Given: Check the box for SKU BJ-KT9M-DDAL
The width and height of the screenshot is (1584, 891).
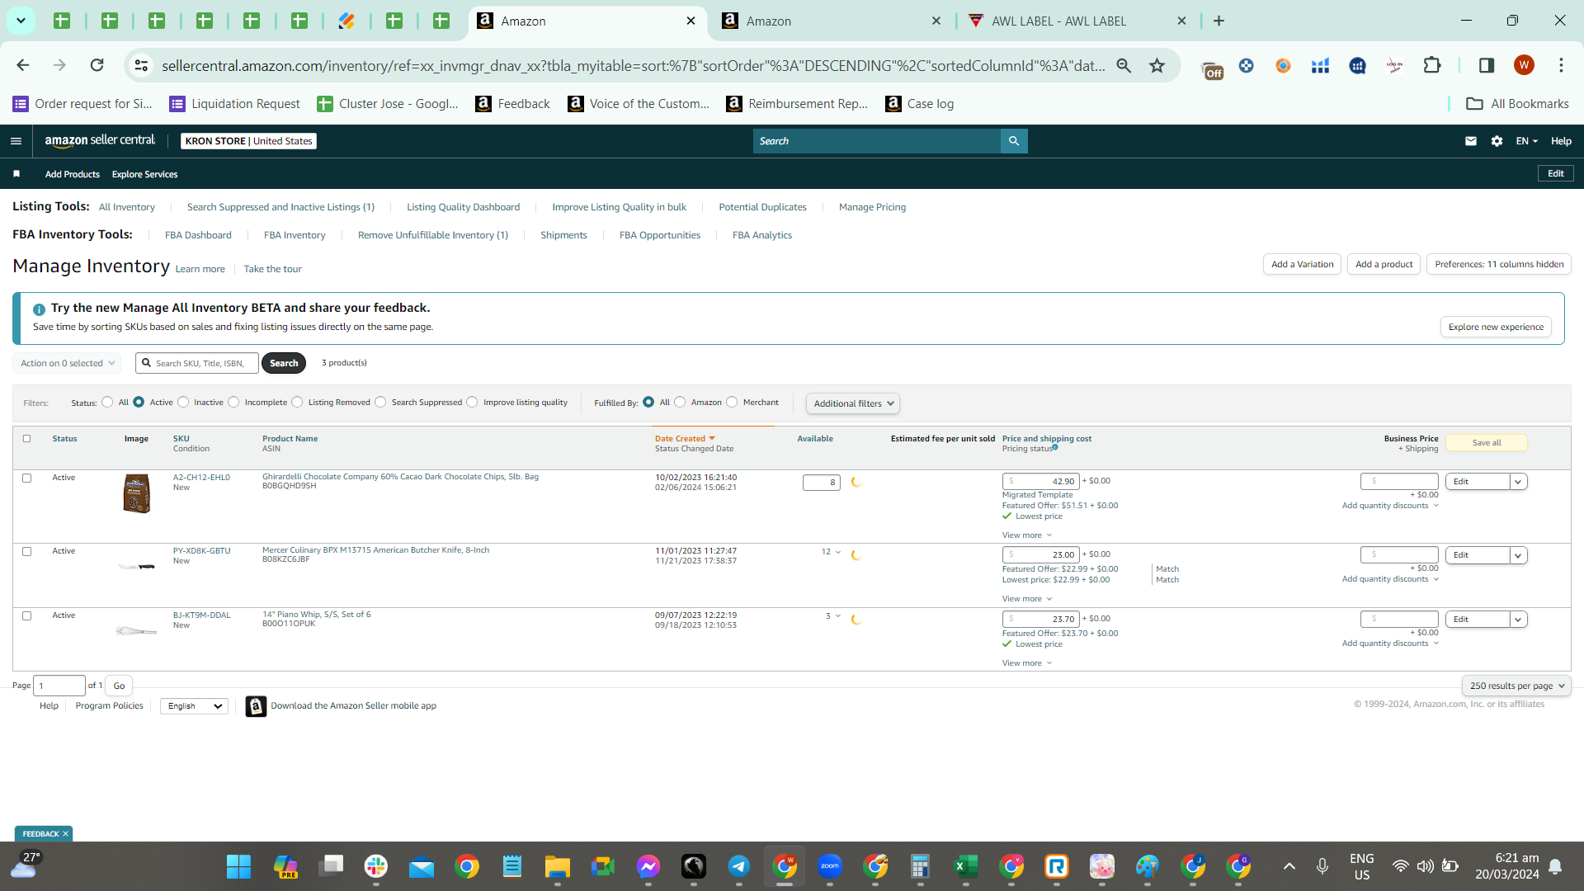Looking at the screenshot, I should 26,616.
